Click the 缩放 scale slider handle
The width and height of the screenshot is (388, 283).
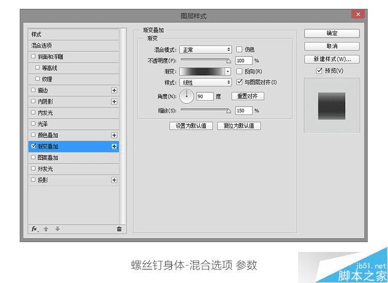(229, 111)
